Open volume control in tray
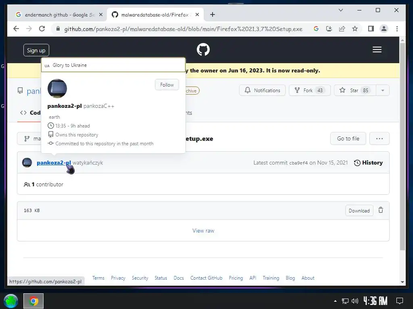 tap(355, 301)
